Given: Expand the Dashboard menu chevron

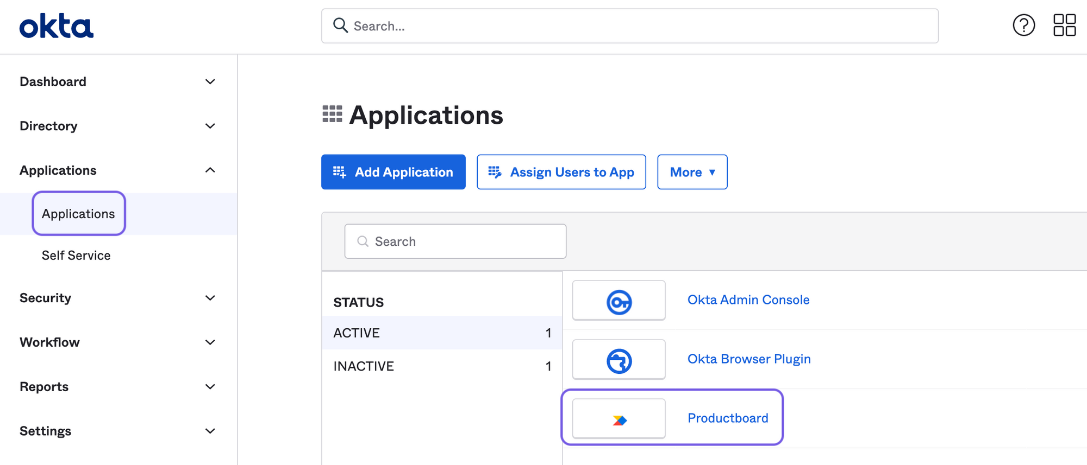Looking at the screenshot, I should click(210, 81).
